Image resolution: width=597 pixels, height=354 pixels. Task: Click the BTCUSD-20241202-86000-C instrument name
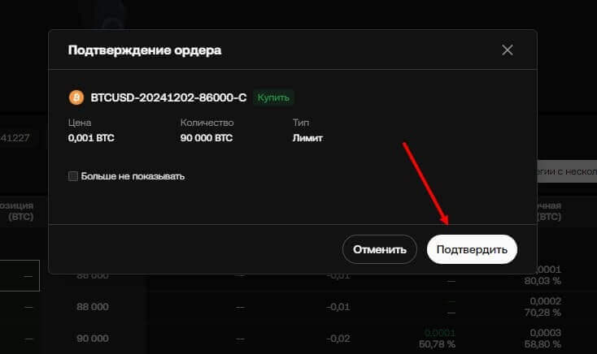[168, 97]
